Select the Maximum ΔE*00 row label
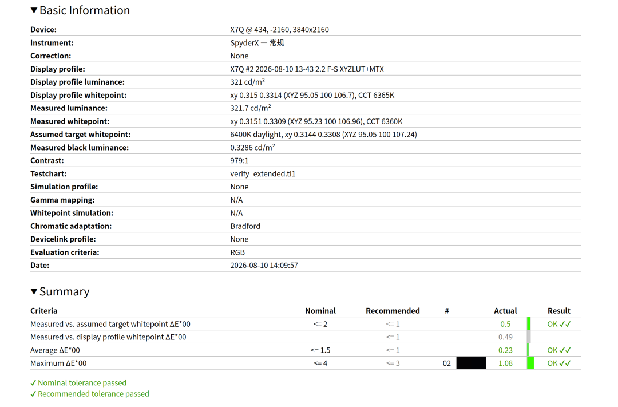The image size is (618, 407). click(x=58, y=363)
